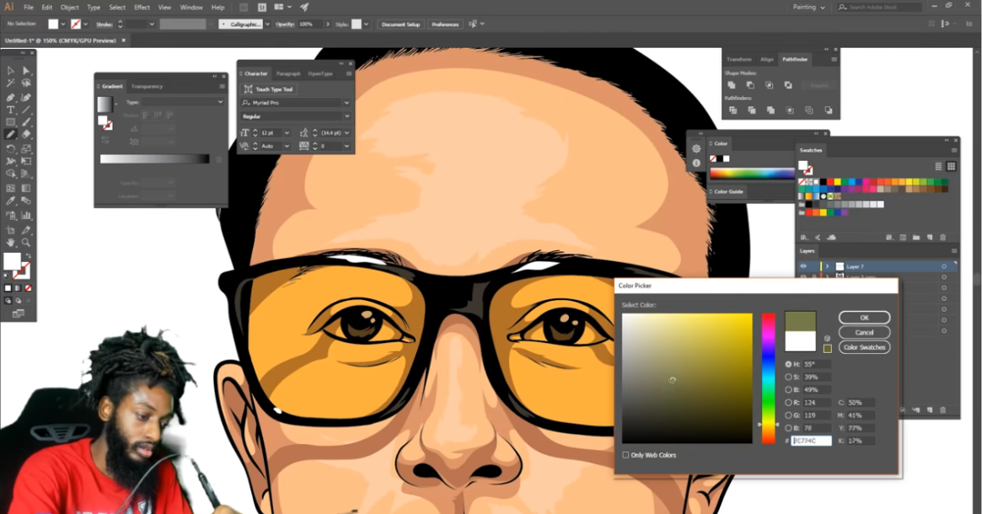Confirm color with OK button
Viewport: 982px width, 514px height.
coord(864,318)
